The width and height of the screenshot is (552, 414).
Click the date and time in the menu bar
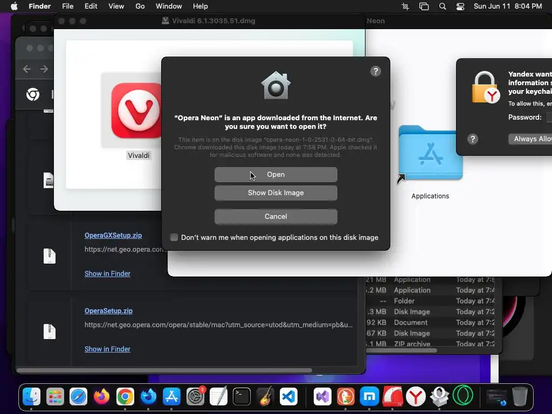coord(508,6)
